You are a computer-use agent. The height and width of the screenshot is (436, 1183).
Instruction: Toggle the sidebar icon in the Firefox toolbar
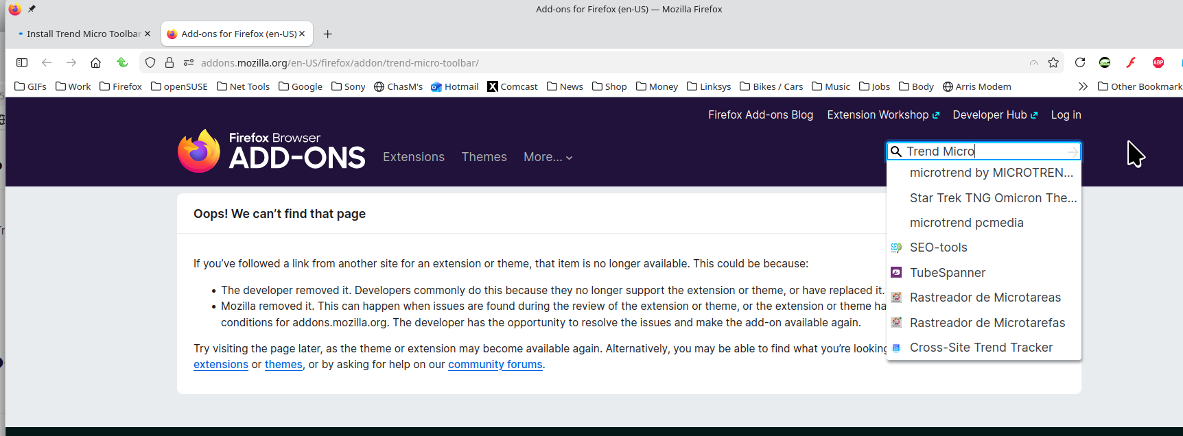[22, 62]
